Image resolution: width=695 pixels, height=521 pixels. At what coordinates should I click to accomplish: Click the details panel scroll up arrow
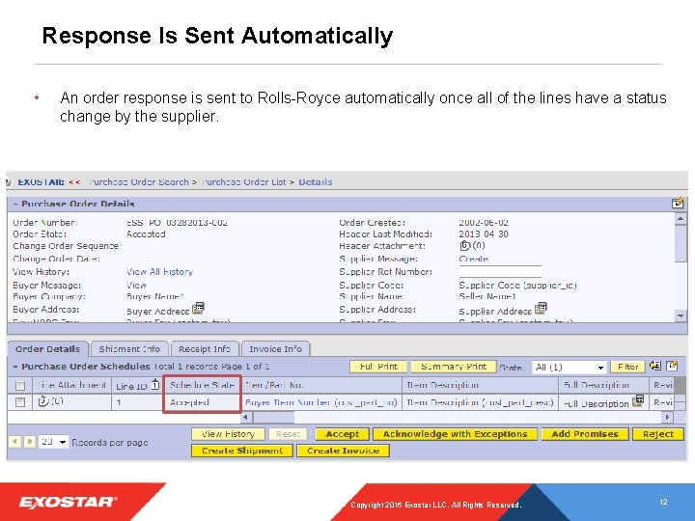point(681,219)
